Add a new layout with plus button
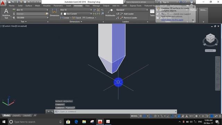222x125 pixels. tap(35, 115)
